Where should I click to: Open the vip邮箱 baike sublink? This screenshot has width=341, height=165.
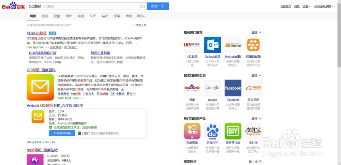76,94
